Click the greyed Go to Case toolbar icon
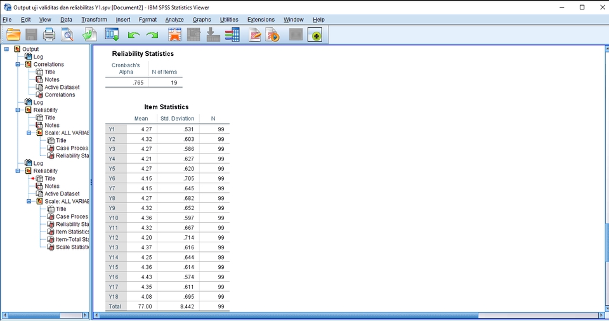The height and width of the screenshot is (321, 609). point(193,35)
